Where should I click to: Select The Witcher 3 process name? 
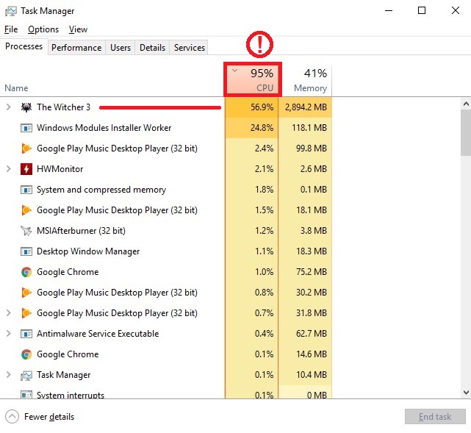63,107
